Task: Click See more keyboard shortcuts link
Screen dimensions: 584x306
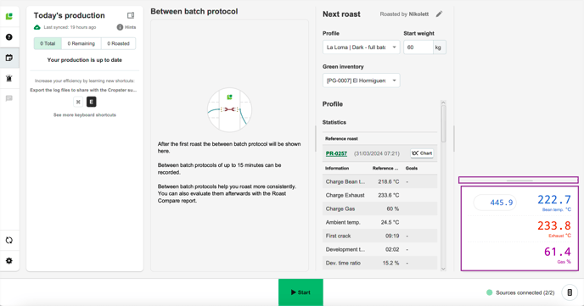Action: click(85, 115)
